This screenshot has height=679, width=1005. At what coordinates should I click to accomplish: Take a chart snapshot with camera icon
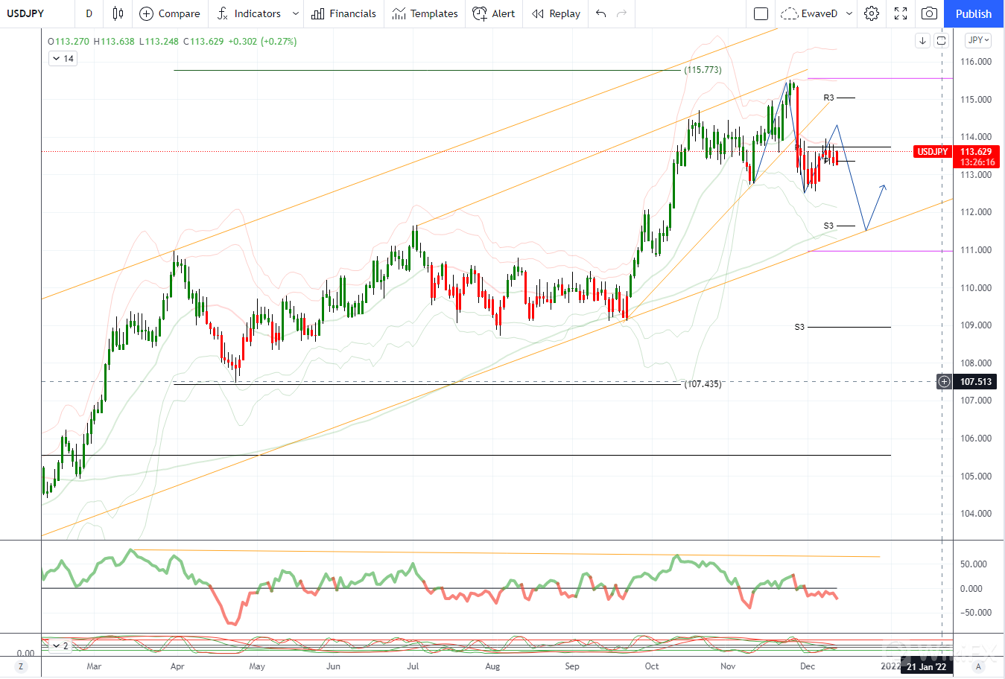pos(929,13)
